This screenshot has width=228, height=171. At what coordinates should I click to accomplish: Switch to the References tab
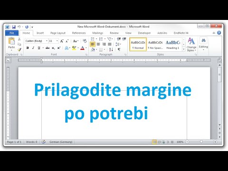pyautogui.click(x=79, y=33)
